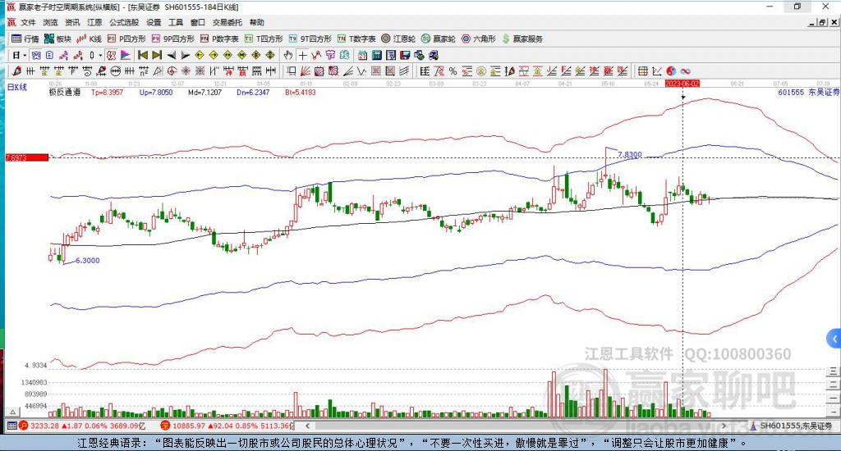841x451 pixels.
Task: Open the P四方形 square tool
Action: coord(126,39)
